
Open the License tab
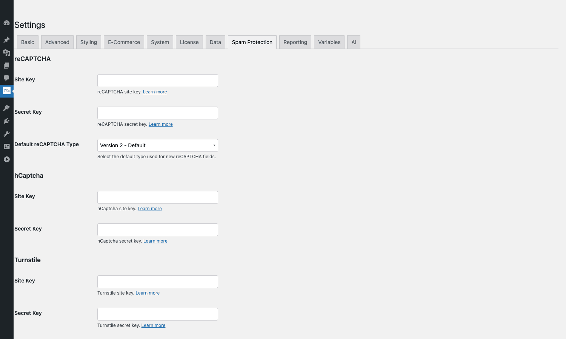[189, 42]
